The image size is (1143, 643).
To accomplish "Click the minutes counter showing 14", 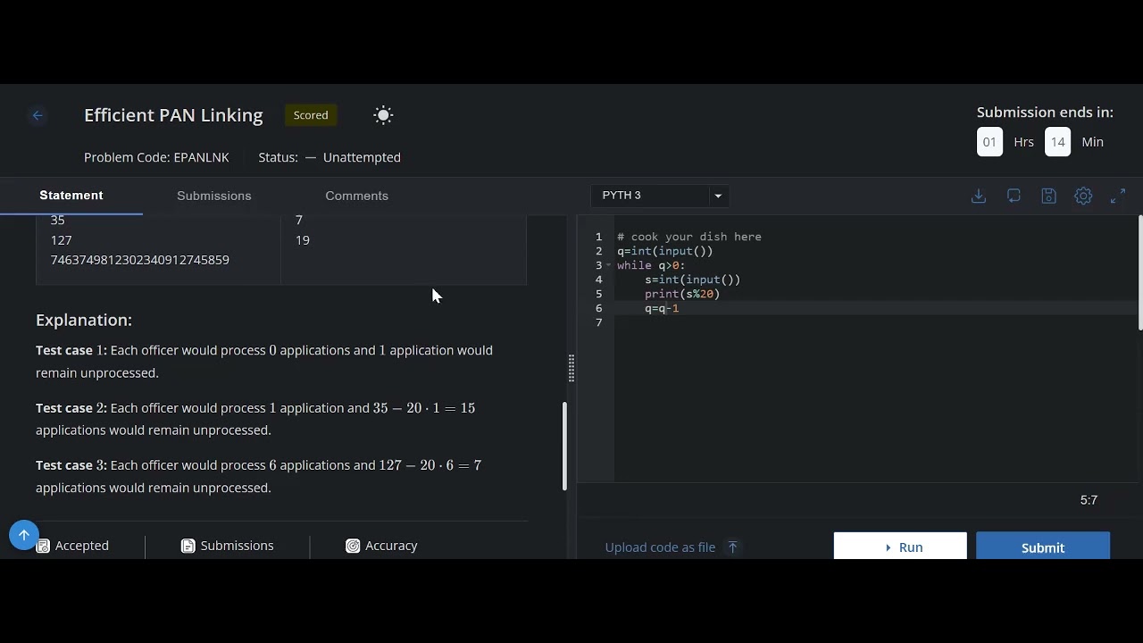I will (x=1057, y=142).
